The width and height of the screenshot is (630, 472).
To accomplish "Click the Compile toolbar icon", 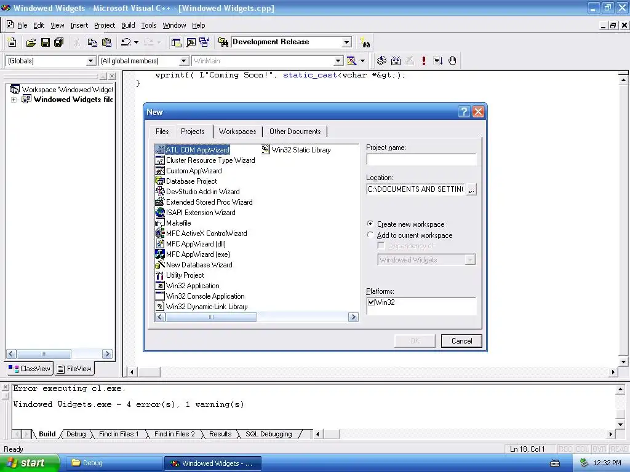I will (381, 61).
